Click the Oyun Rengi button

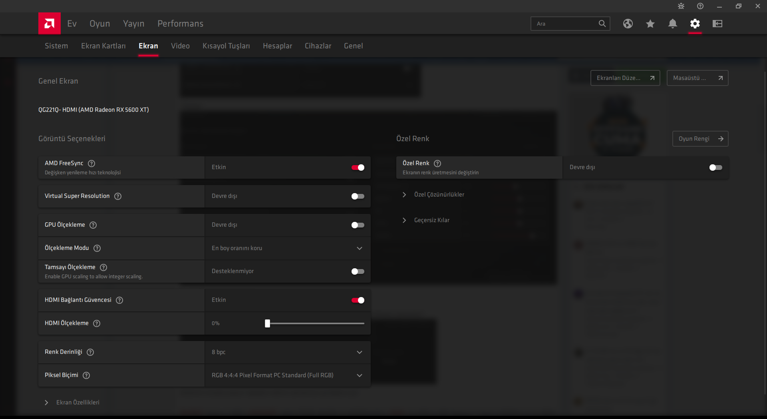click(700, 139)
